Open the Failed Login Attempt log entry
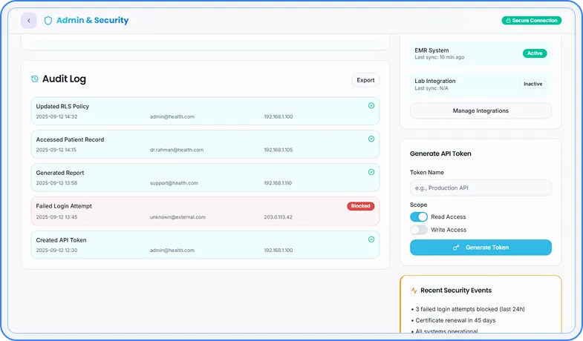This screenshot has width=583, height=341. pos(186,211)
